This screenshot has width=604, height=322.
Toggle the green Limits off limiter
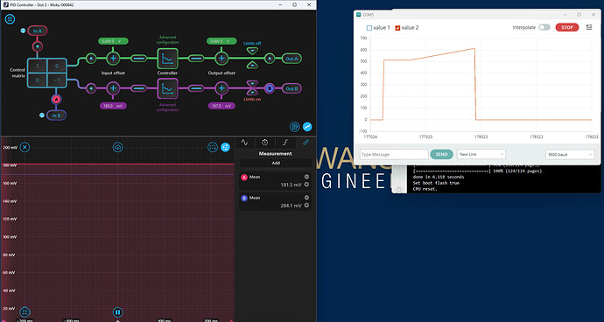tap(252, 59)
